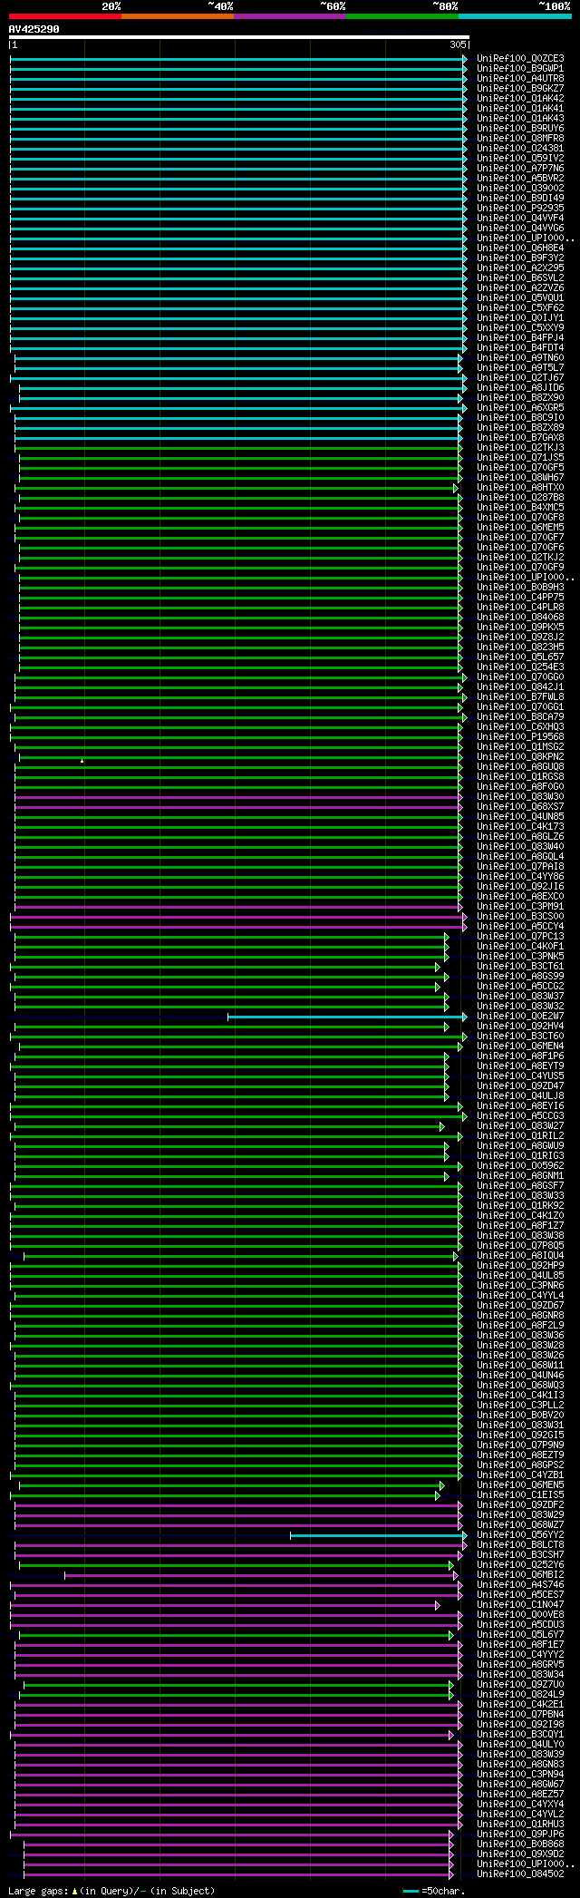Select label UniRef100_Q68XS7
Viewport: 580px width, 1898px height.
520,807
